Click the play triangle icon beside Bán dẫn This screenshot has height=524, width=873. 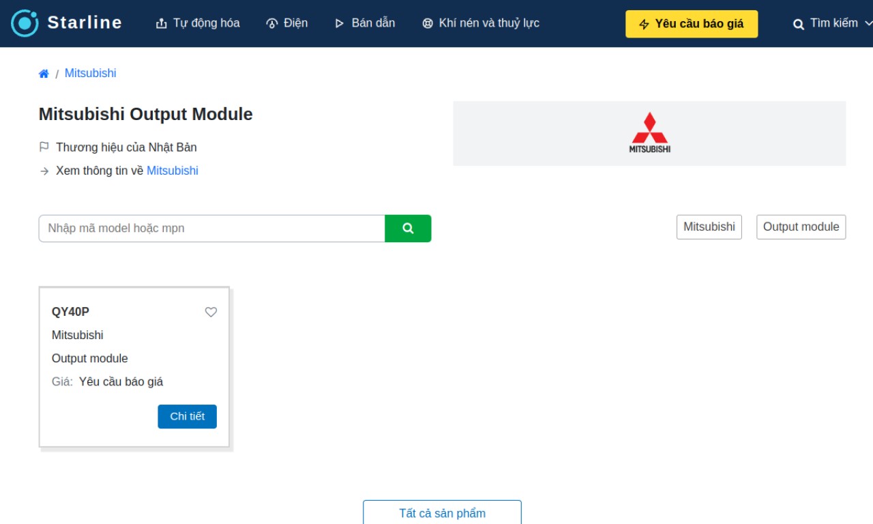(339, 24)
